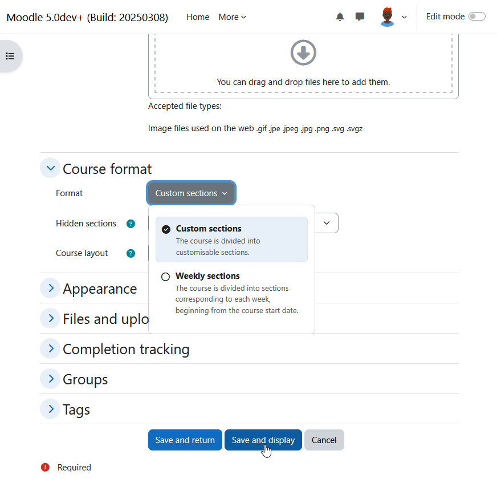Click the Cancel button
The width and height of the screenshot is (497, 479).
click(324, 440)
